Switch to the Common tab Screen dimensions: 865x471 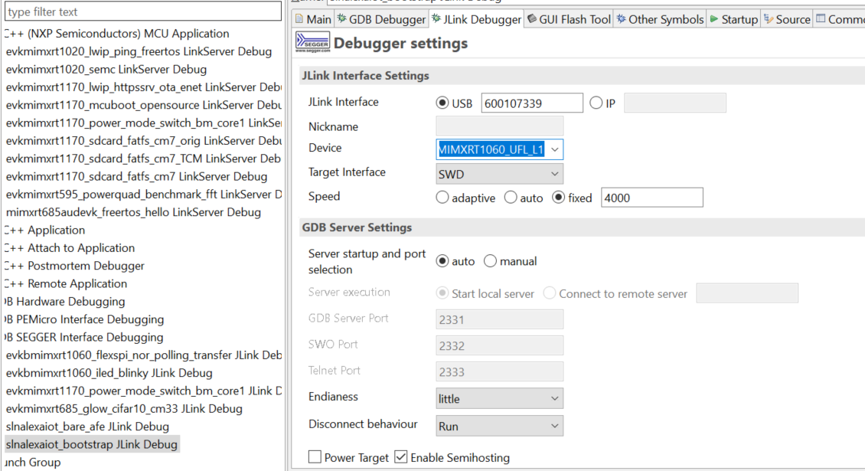[x=841, y=19]
